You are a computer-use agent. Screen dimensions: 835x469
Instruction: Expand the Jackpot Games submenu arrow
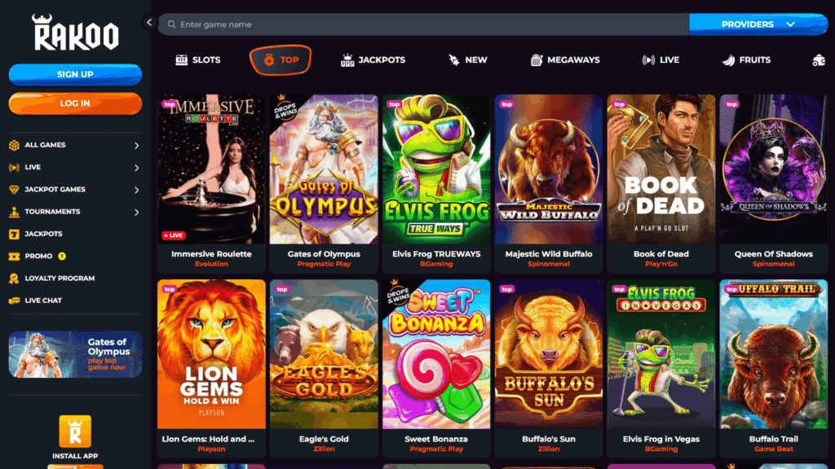[x=137, y=190]
